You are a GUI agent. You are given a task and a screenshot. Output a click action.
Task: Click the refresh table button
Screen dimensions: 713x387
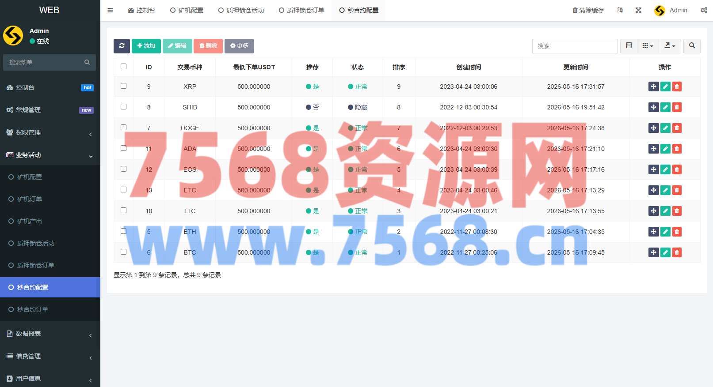click(122, 46)
